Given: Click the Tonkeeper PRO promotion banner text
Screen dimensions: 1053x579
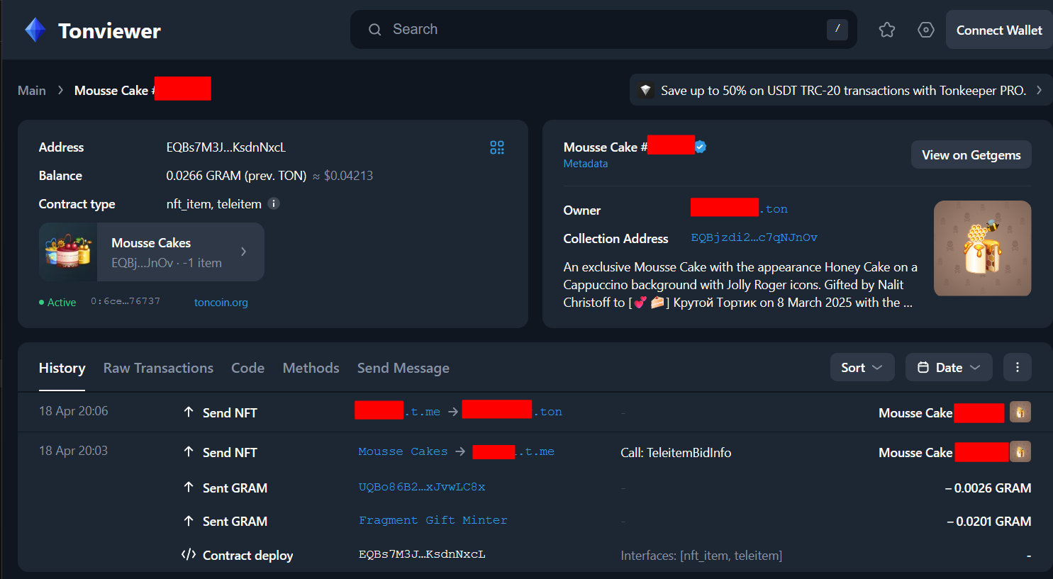Looking at the screenshot, I should (x=844, y=91).
